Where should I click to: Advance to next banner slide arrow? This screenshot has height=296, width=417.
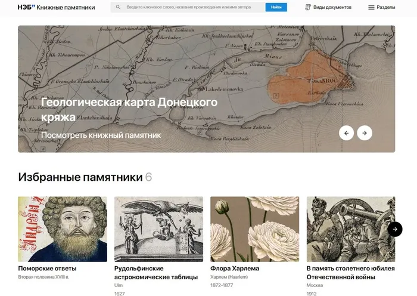click(x=365, y=133)
